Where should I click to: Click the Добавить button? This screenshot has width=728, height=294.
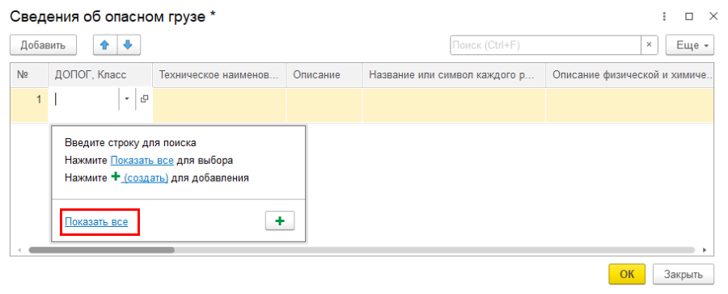[x=43, y=45]
